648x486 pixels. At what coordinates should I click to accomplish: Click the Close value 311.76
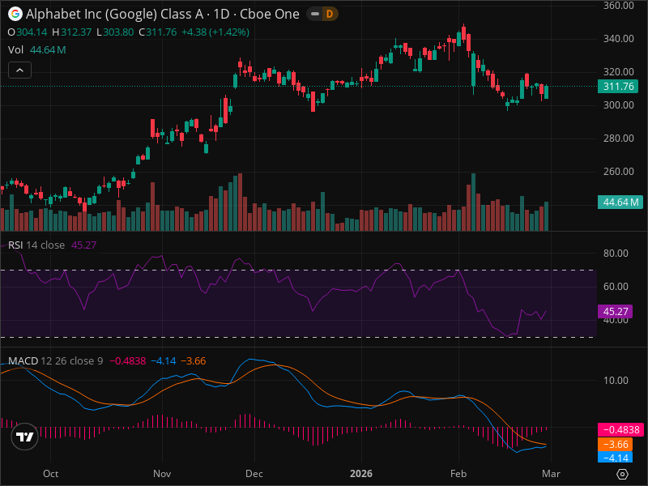[161, 32]
